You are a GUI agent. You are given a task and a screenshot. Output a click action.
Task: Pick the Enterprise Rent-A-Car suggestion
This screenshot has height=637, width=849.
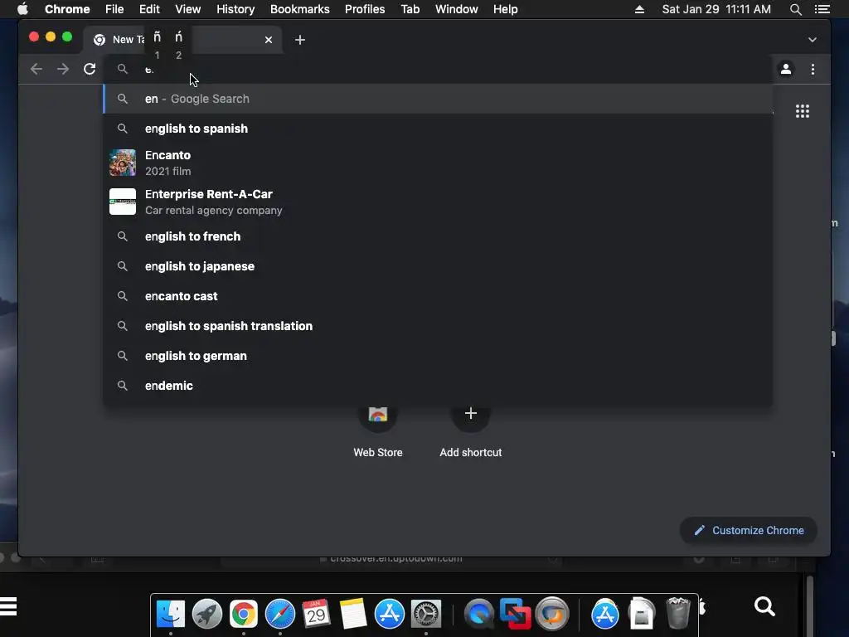click(x=438, y=202)
